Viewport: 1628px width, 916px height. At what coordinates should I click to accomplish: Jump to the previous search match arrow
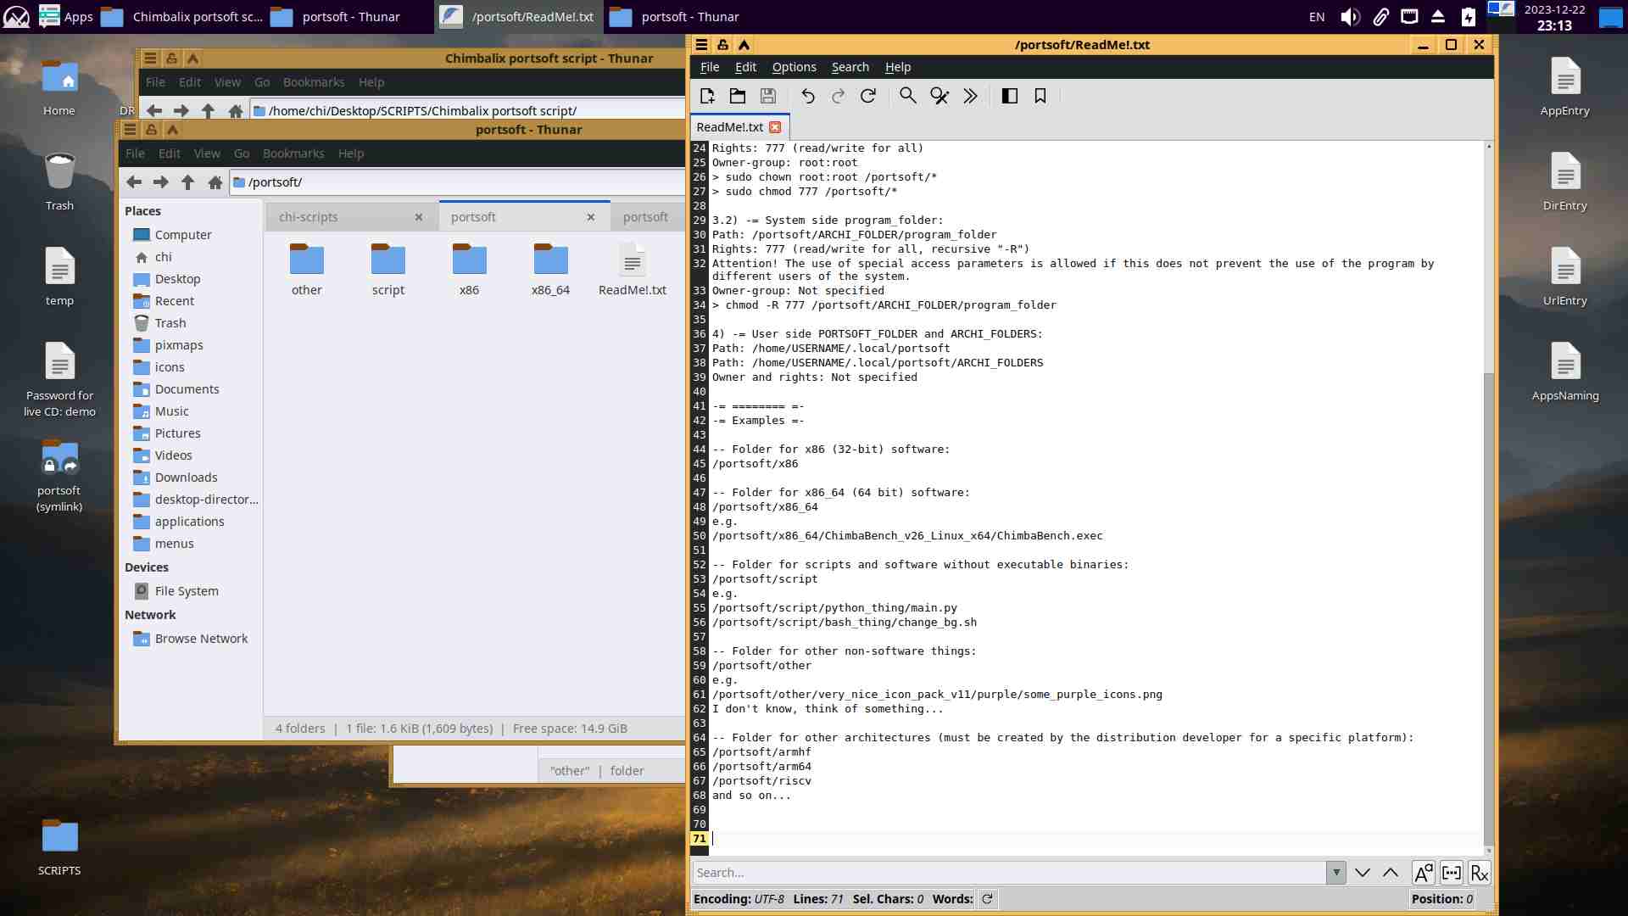click(x=1391, y=873)
